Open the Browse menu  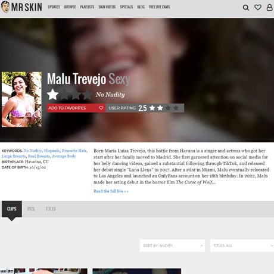click(x=70, y=7)
